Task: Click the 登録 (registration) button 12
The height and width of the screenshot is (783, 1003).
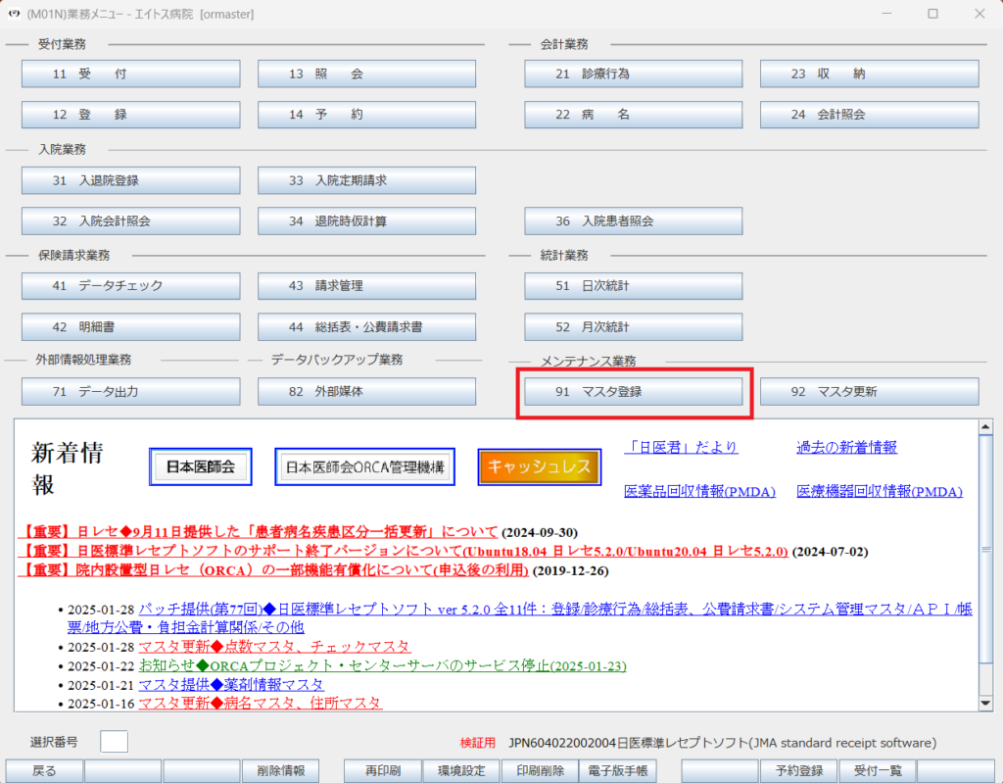Action: pyautogui.click(x=130, y=115)
